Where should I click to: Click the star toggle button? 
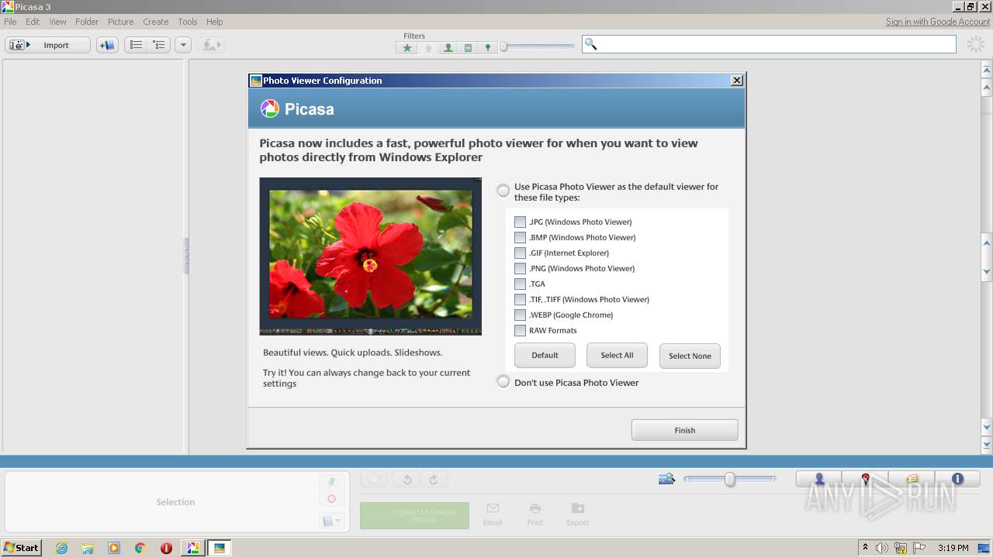(374, 480)
